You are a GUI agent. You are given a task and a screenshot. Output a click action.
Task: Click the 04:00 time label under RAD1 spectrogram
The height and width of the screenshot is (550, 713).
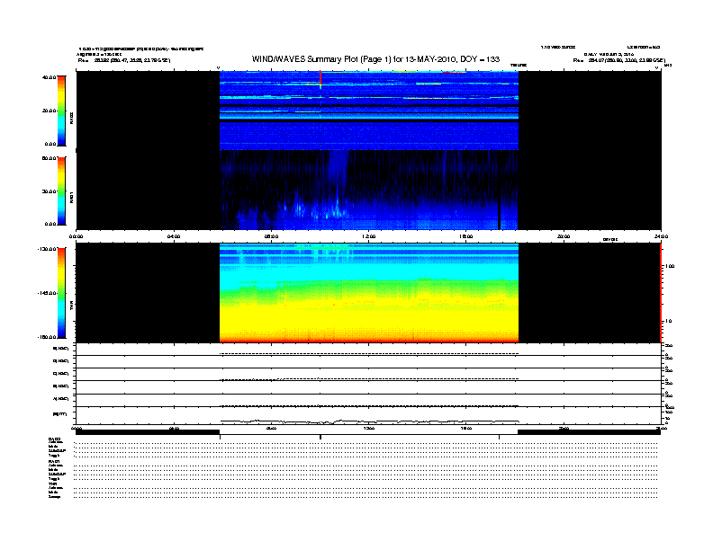[x=174, y=236]
